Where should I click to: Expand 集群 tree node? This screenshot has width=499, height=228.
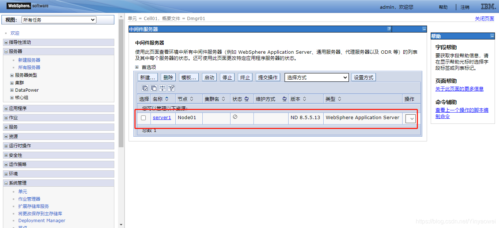pyautogui.click(x=12, y=83)
